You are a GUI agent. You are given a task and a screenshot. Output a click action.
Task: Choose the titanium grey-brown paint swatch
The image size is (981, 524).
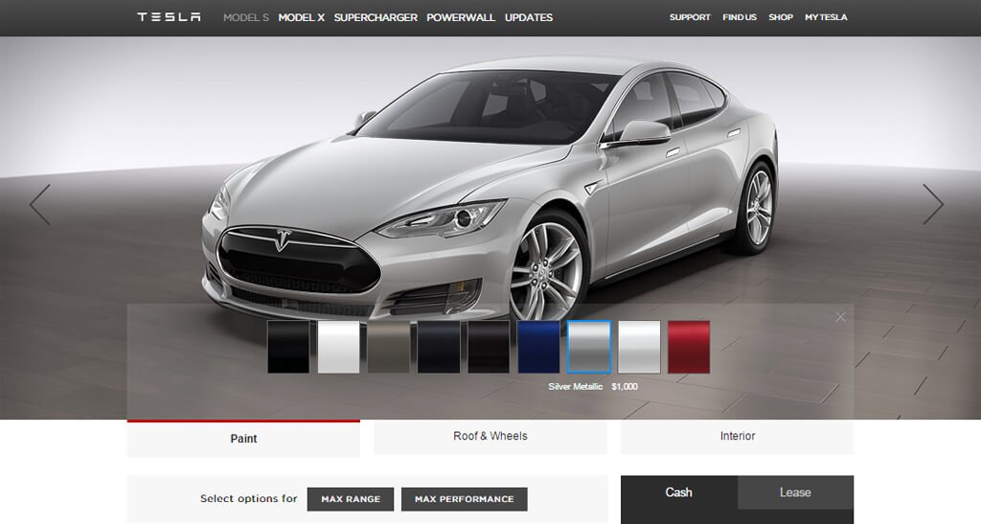389,347
